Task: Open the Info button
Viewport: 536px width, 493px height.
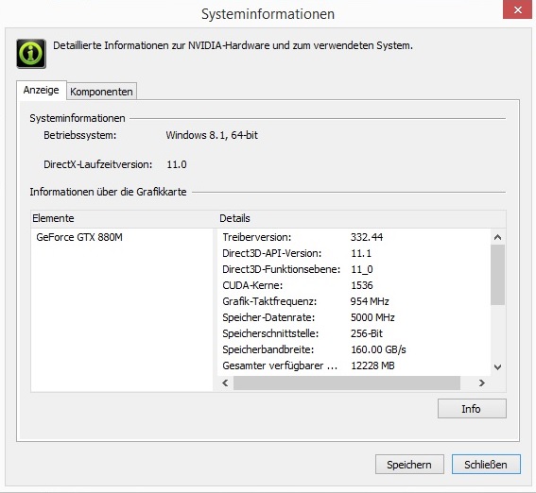Action: click(x=472, y=409)
